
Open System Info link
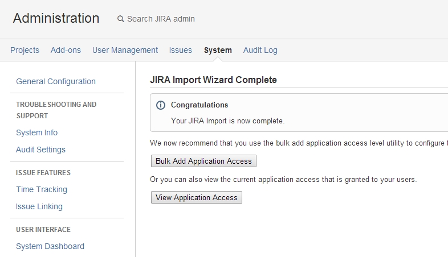(x=36, y=133)
